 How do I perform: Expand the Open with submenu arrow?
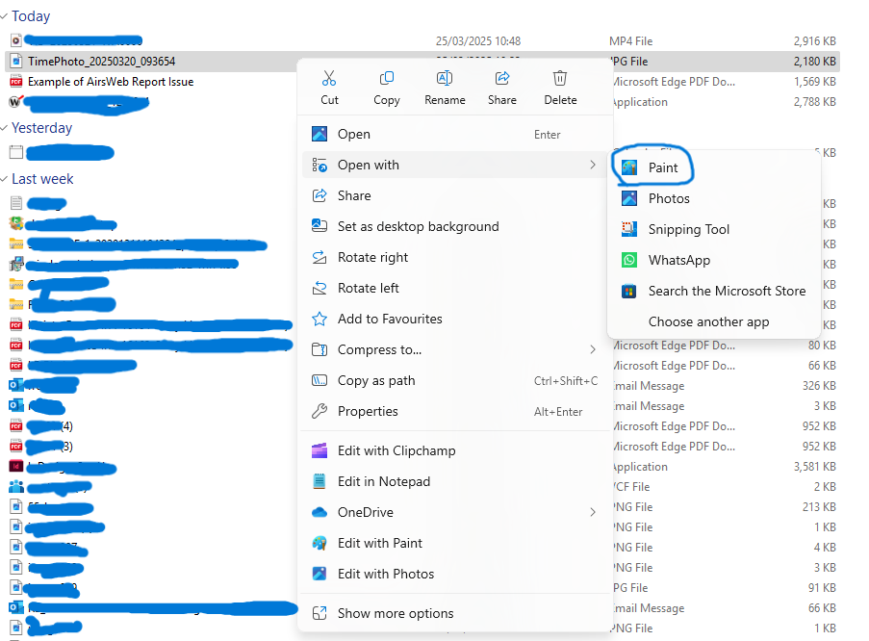(593, 165)
